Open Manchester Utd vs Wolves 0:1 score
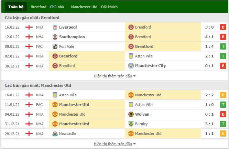Screen dimensions: 229x149 [209, 114]
